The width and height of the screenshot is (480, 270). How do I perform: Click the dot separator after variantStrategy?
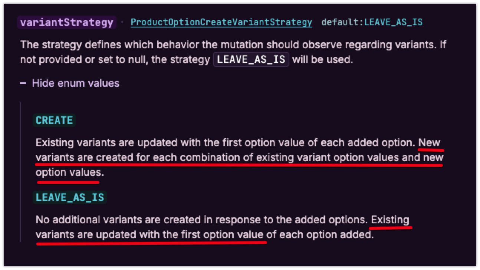click(122, 23)
